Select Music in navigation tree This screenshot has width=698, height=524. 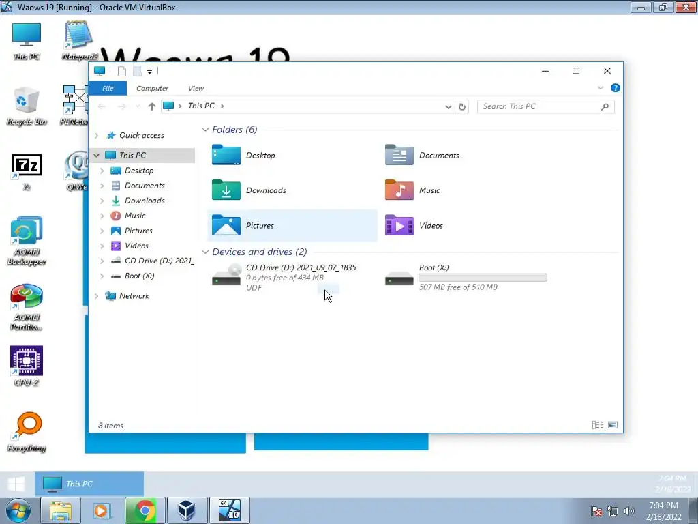(x=134, y=216)
